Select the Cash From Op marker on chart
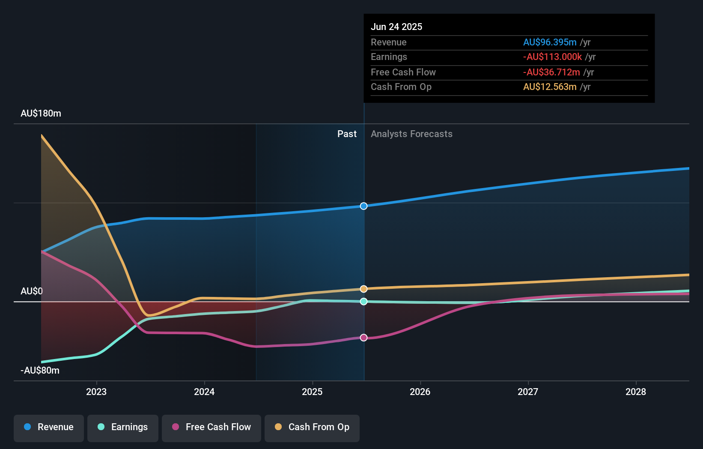Image resolution: width=703 pixels, height=449 pixels. pyautogui.click(x=363, y=289)
